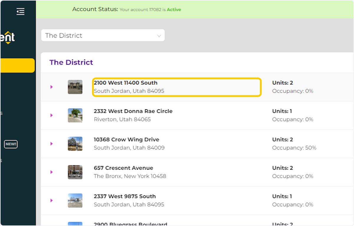354x226 pixels.
Task: Expand details for 657 Crescent Avenue
Action: [x=51, y=172]
